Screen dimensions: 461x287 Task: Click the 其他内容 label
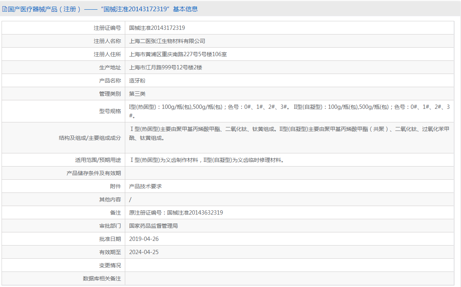(110, 199)
